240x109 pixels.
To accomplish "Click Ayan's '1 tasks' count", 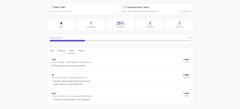I will pos(186,93).
